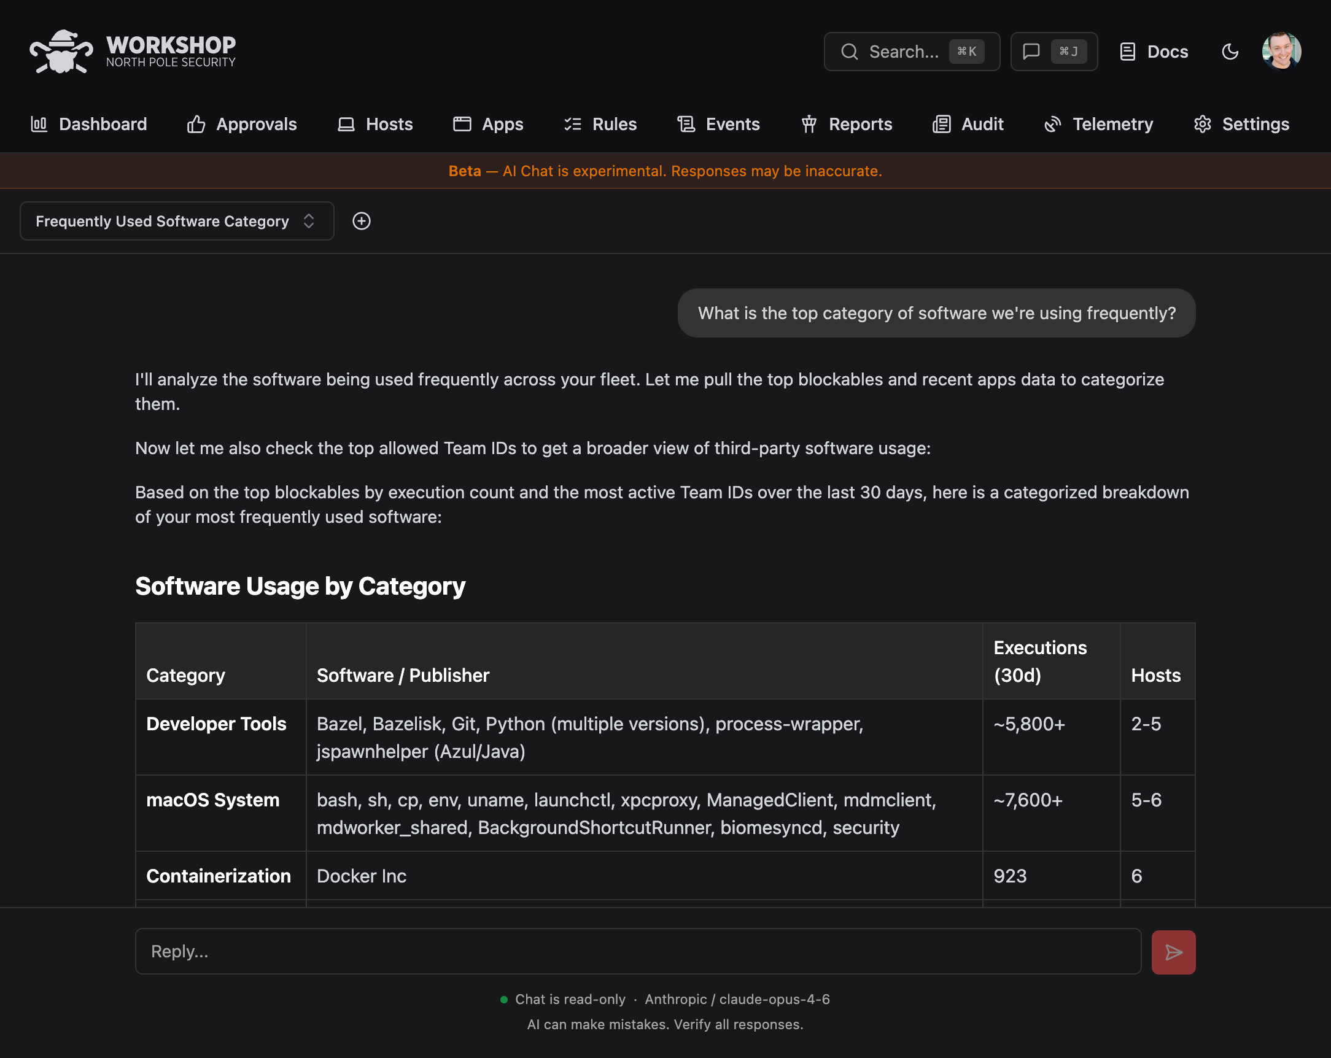Click the Search box
The width and height of the screenshot is (1331, 1058).
(911, 51)
